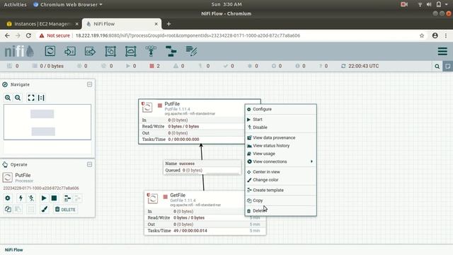The height and width of the screenshot is (255, 453).
Task: Open the NiFi global hamburger menu
Action: tap(442, 51)
